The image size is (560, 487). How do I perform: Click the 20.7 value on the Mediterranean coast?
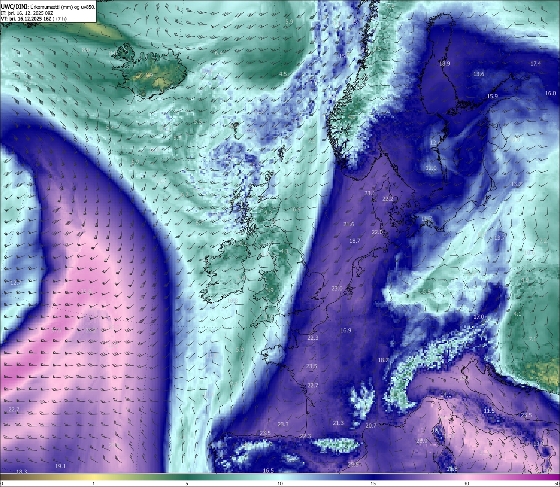[371, 425]
